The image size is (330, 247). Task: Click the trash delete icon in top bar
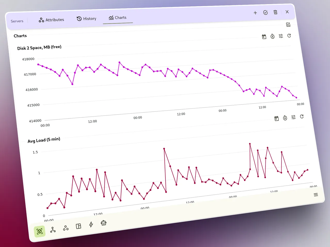pos(275,12)
